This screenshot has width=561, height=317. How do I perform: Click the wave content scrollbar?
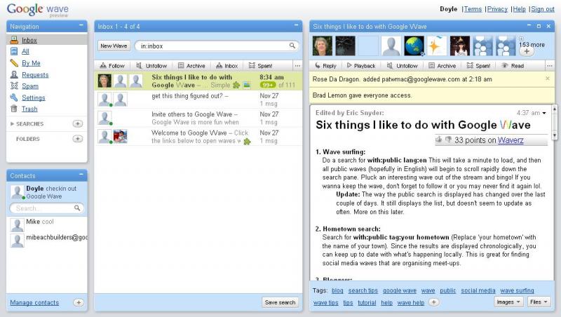coord(555,121)
